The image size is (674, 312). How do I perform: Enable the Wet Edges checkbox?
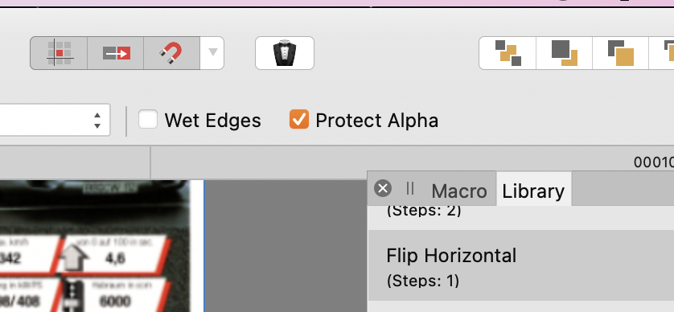click(148, 120)
